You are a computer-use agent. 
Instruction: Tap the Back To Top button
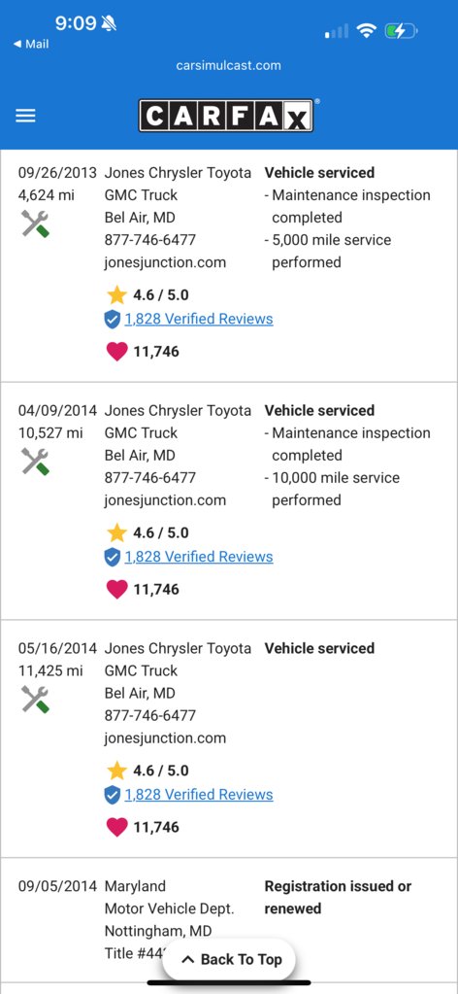point(229,959)
